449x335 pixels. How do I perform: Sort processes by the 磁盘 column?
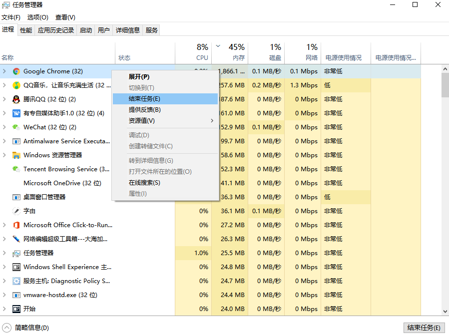[x=266, y=53]
